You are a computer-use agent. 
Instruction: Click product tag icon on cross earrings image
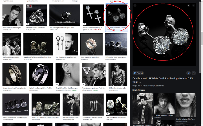click(84, 24)
